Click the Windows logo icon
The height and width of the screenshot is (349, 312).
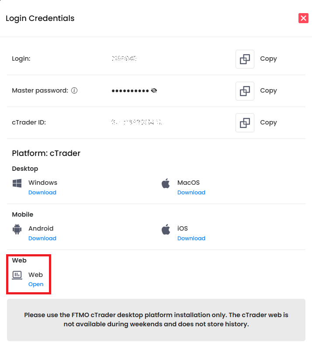[17, 183]
